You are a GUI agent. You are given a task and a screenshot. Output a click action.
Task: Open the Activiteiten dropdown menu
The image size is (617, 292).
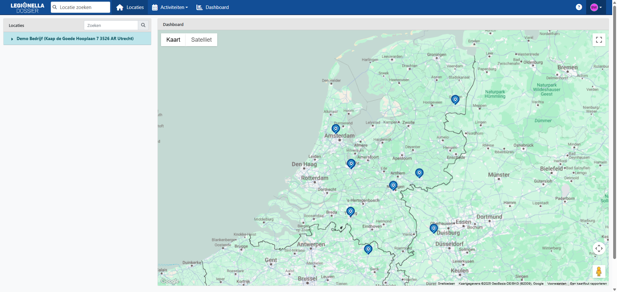coord(170,7)
